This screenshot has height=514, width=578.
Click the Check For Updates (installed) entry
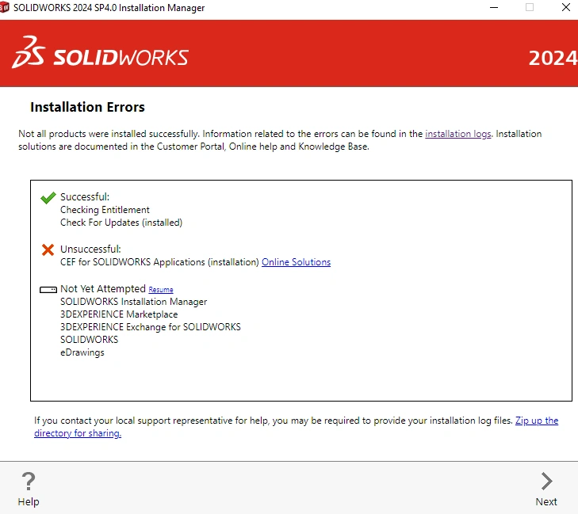(x=121, y=223)
